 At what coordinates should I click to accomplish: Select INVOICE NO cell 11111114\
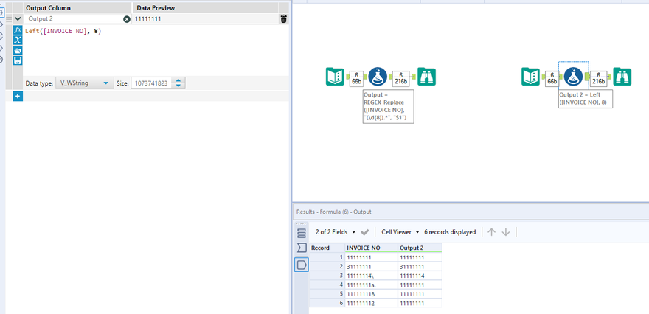point(371,276)
